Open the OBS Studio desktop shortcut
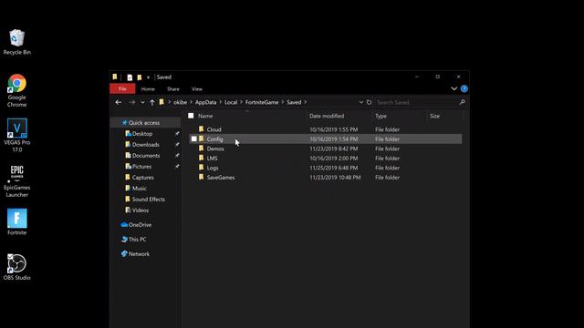 click(x=16, y=267)
